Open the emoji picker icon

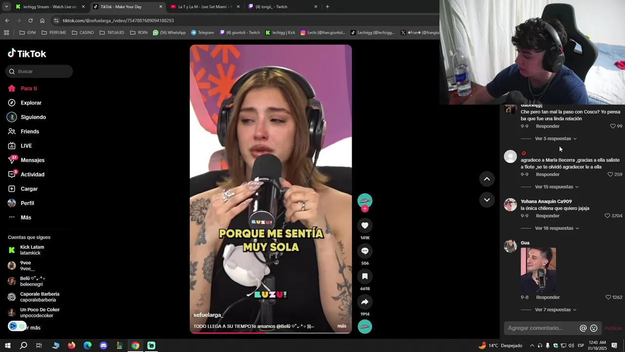594,328
